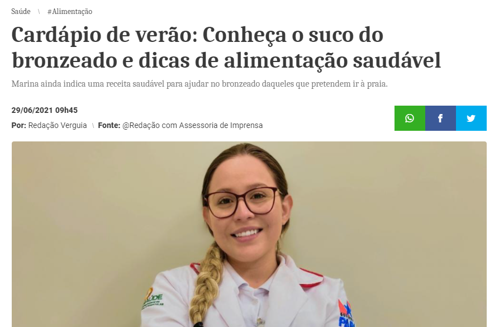
Task: Open the #Alimentação tag
Action: [x=70, y=12]
